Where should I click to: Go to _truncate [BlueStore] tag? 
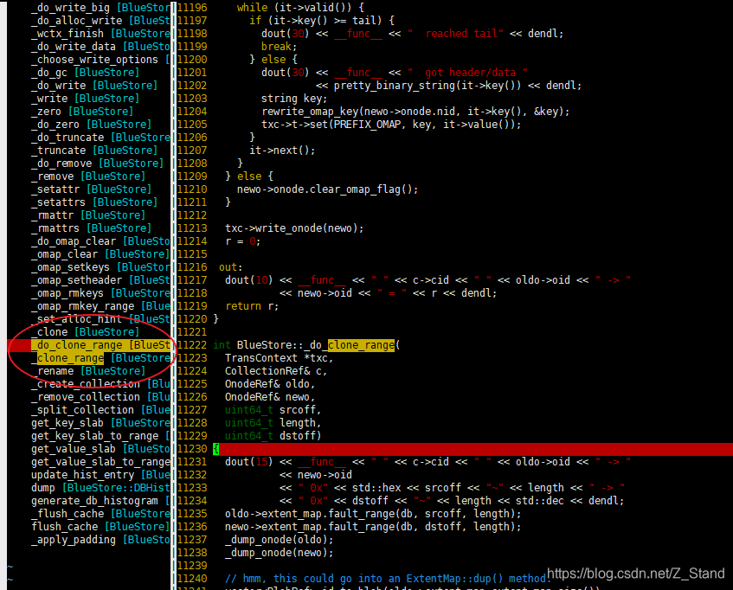pyautogui.click(x=94, y=151)
